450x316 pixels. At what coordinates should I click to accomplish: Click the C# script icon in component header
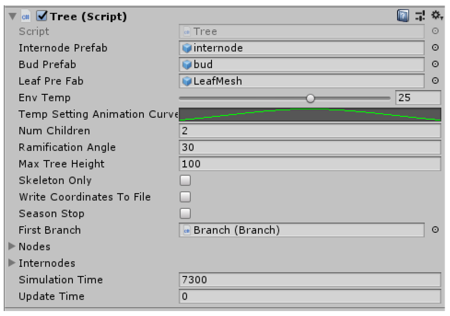(26, 16)
